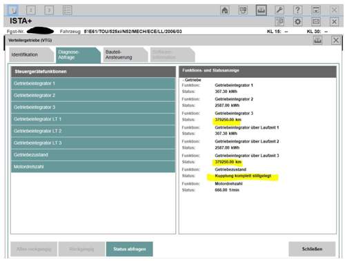Print the Verteilergetriebe (VTG) dialog
The height and width of the screenshot is (261, 345).
pyautogui.click(x=317, y=41)
